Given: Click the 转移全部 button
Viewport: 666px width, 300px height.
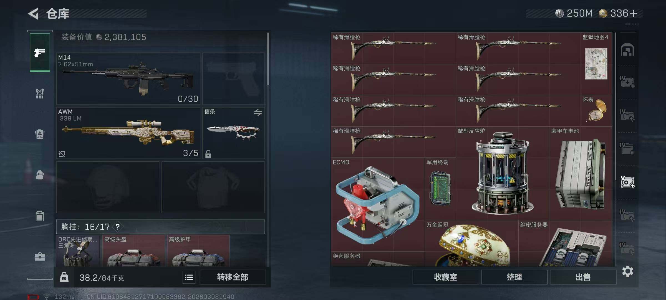Looking at the screenshot, I should pyautogui.click(x=233, y=277).
